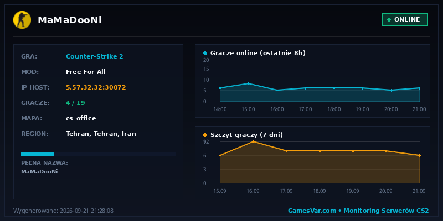Click the players count 4 / 19
This screenshot has height=221, width=443.
(x=75, y=103)
